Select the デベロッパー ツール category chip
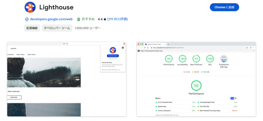Screen dimensions: 263x121 57,28
